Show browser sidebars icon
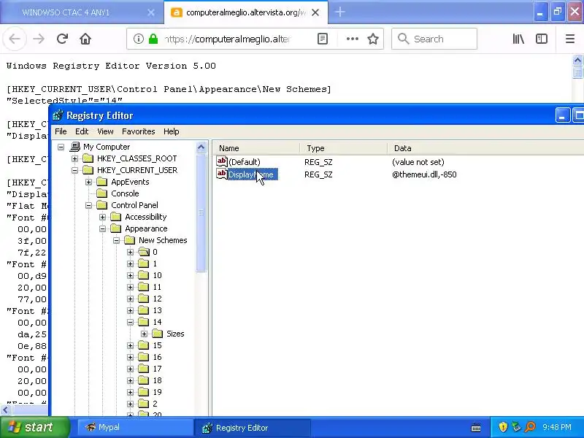The width and height of the screenshot is (584, 438). pyautogui.click(x=541, y=39)
